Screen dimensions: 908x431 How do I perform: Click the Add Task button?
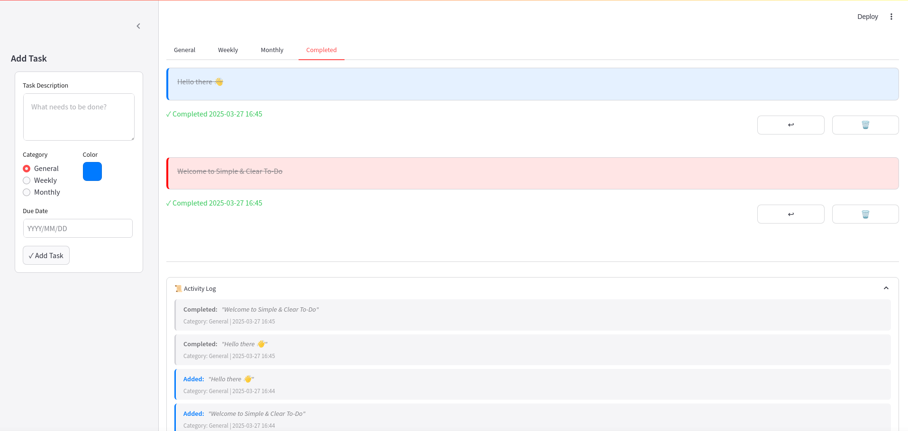click(x=46, y=255)
